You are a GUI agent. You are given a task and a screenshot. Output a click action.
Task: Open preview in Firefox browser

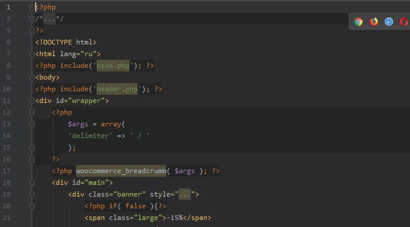[x=374, y=22]
